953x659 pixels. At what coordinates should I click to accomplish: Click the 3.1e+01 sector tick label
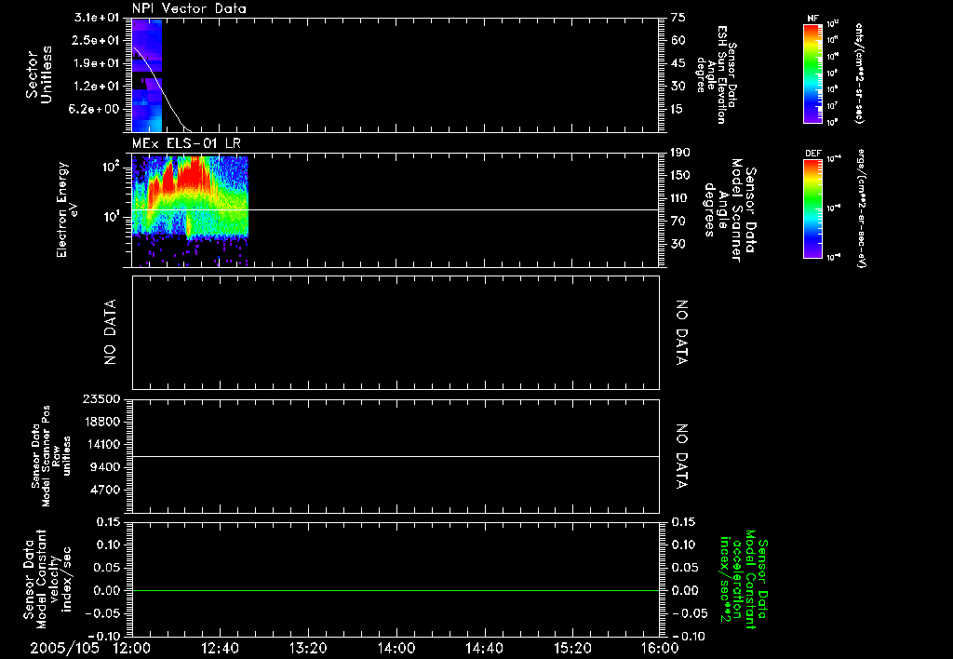click(96, 17)
